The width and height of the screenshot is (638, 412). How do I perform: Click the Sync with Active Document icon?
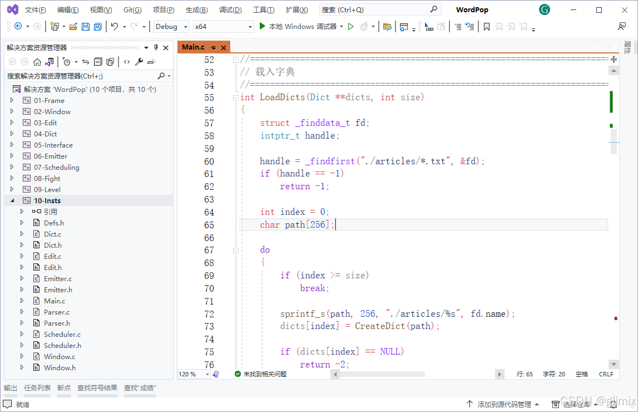(x=86, y=62)
